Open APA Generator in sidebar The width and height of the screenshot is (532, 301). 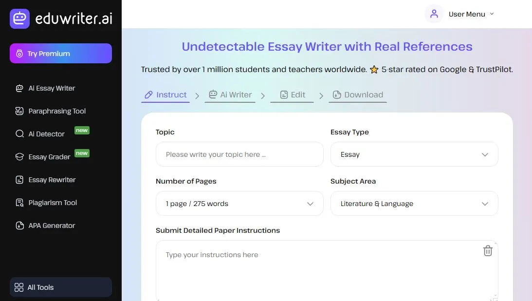52,226
